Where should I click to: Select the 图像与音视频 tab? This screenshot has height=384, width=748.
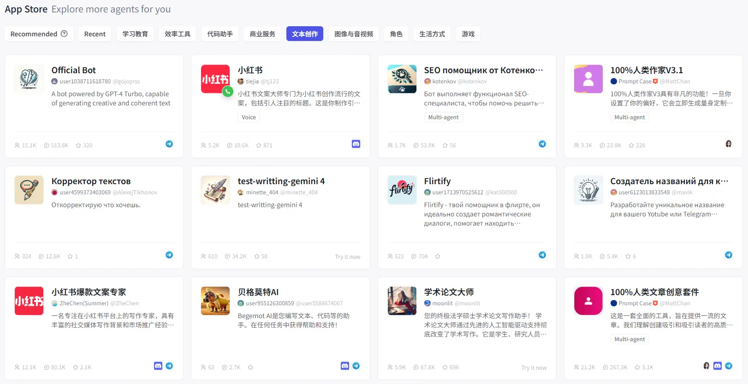pyautogui.click(x=354, y=34)
